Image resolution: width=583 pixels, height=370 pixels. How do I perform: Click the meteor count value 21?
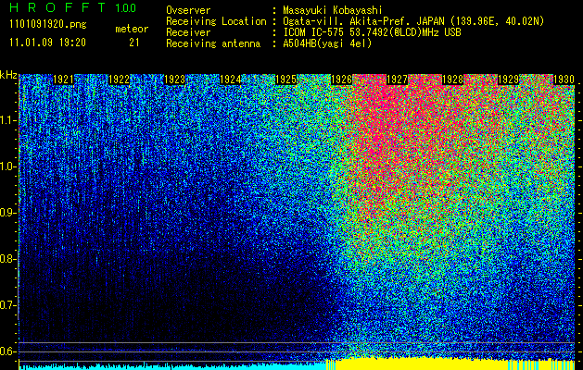[x=133, y=43]
